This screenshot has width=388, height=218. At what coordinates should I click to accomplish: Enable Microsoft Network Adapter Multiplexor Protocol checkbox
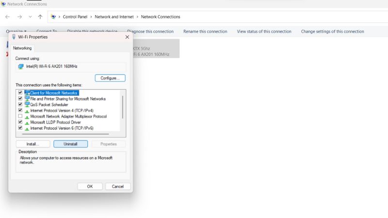click(x=20, y=116)
